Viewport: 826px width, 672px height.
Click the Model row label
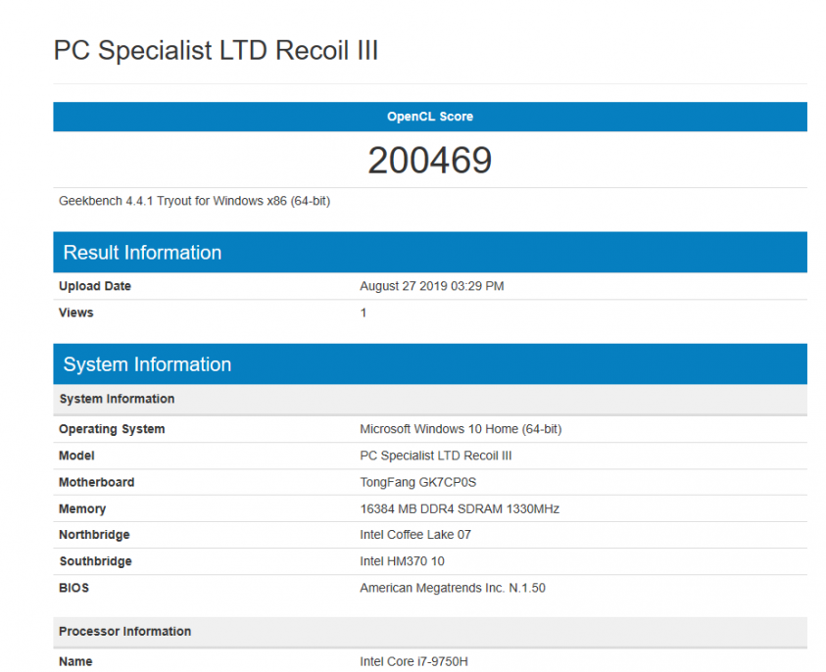(x=77, y=456)
